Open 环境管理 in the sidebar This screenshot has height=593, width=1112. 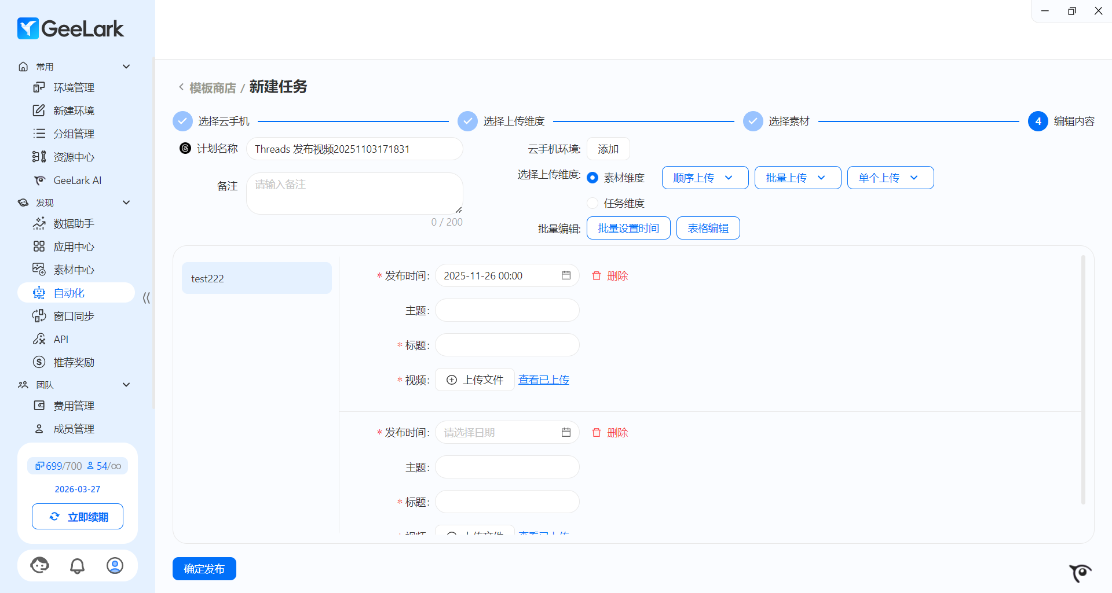[74, 87]
